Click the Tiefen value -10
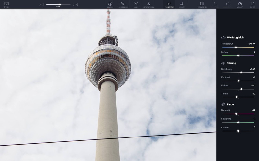 (253, 94)
